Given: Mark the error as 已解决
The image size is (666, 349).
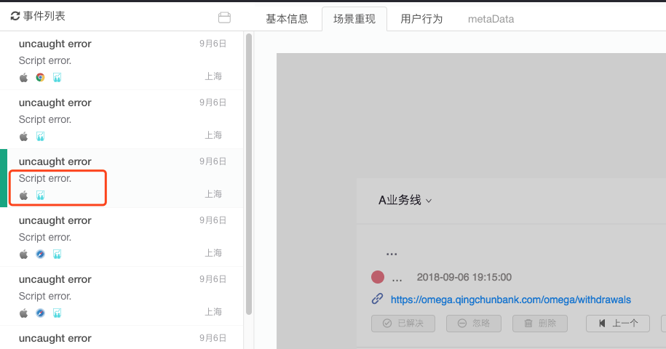Looking at the screenshot, I should tap(403, 323).
